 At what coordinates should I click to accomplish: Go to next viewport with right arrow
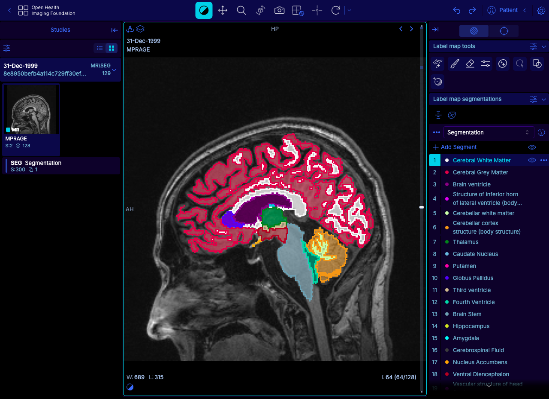411,29
